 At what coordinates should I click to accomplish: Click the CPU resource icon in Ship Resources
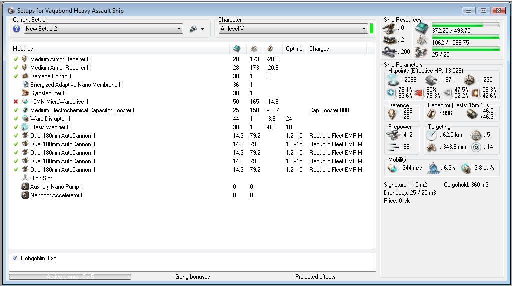(x=422, y=28)
